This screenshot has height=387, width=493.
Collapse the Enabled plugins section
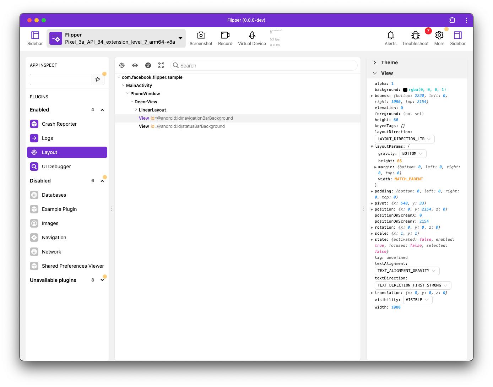point(102,110)
